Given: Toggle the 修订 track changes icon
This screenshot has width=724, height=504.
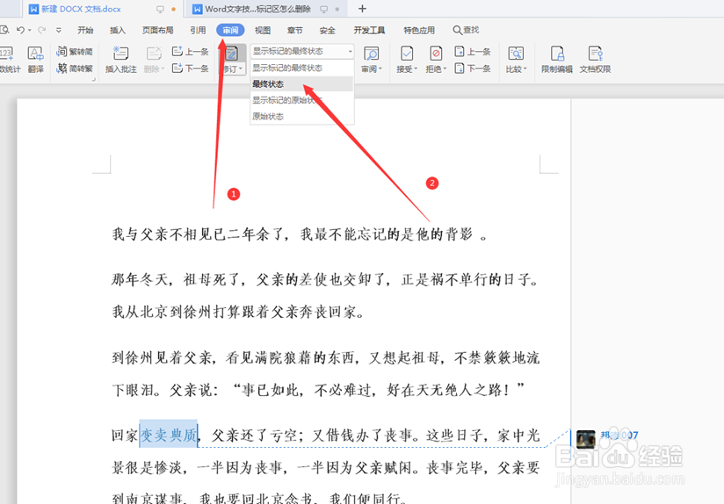Looking at the screenshot, I should [231, 54].
